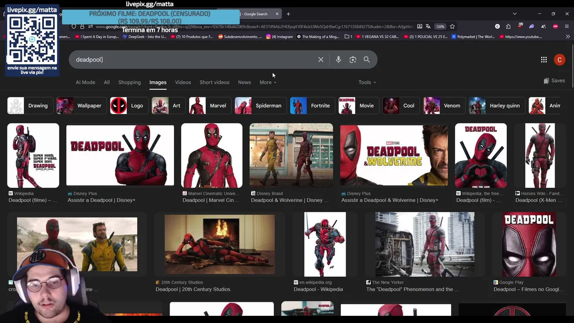
Task: Clear the search box with the X icon
Action: pos(321,60)
